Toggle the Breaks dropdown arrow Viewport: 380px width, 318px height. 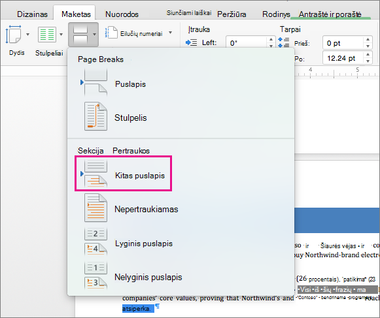tap(94, 35)
